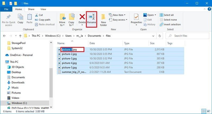Click Select none in ribbon
This screenshot has width=212, height=114.
click(x=170, y=20)
